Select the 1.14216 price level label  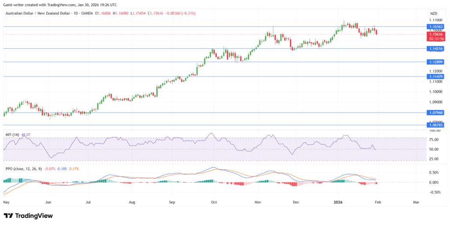point(436,48)
